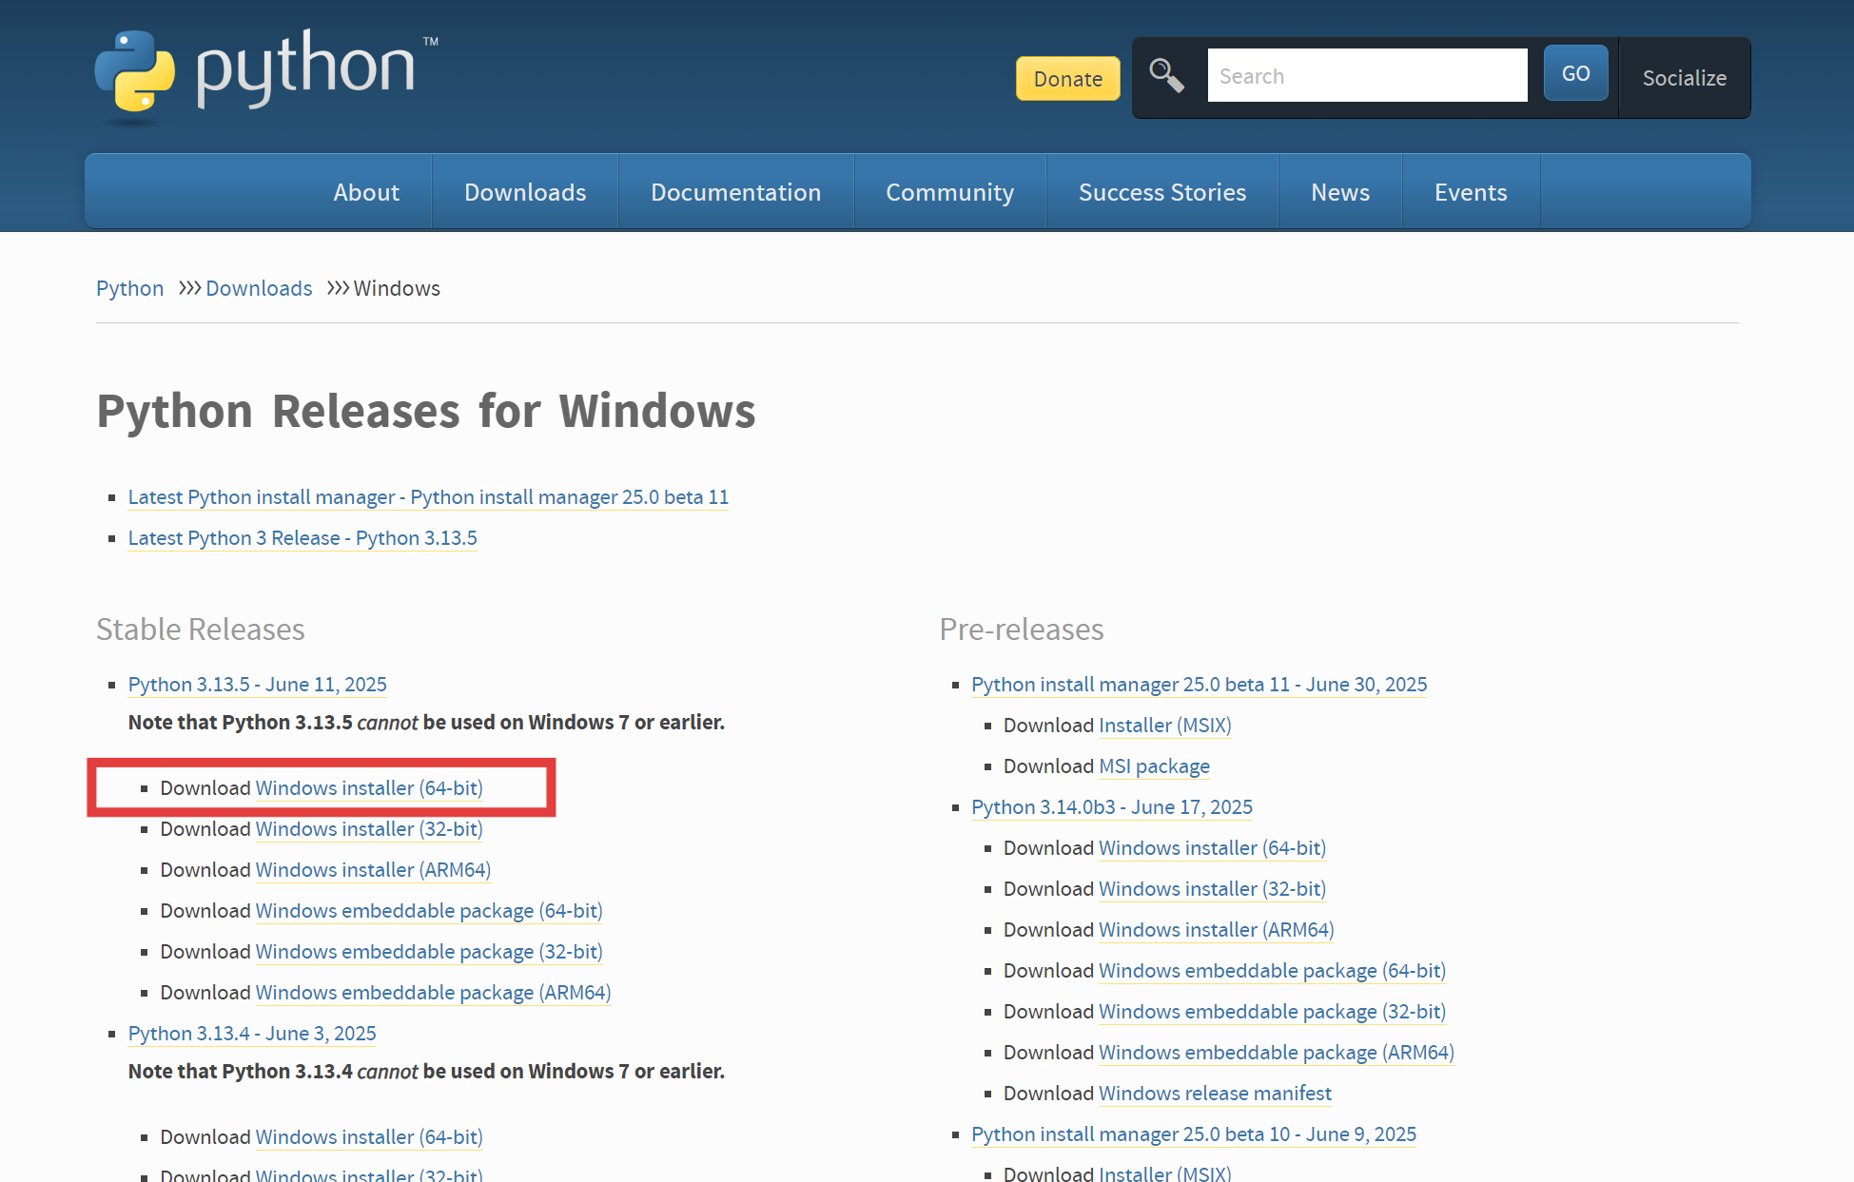Screen dimensions: 1854x1182
Task: Download Python 3.14.0b3 Windows installer (64-bit)
Action: tap(1212, 848)
